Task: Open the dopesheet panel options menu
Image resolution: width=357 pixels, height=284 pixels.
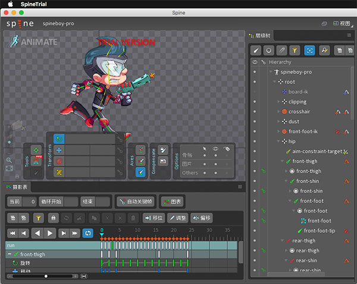Action: [x=240, y=187]
